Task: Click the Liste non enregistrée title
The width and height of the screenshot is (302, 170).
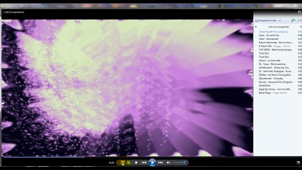Action: pos(278,27)
